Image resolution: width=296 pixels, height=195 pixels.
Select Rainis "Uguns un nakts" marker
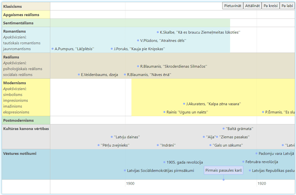point(187,112)
